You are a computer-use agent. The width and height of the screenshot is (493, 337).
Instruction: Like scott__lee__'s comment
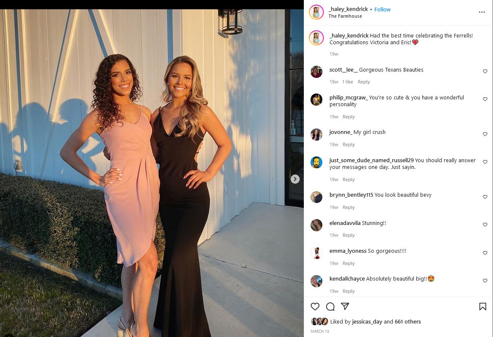[x=485, y=71]
